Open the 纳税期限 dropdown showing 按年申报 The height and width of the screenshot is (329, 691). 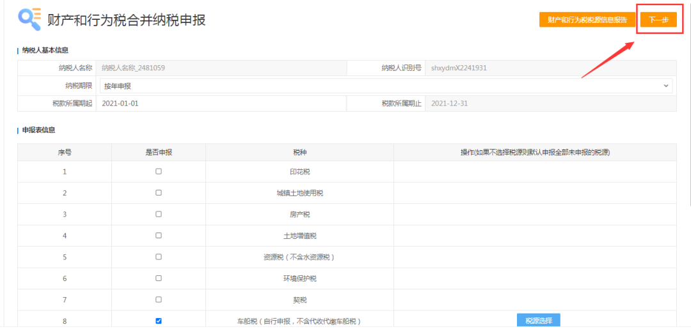(386, 86)
